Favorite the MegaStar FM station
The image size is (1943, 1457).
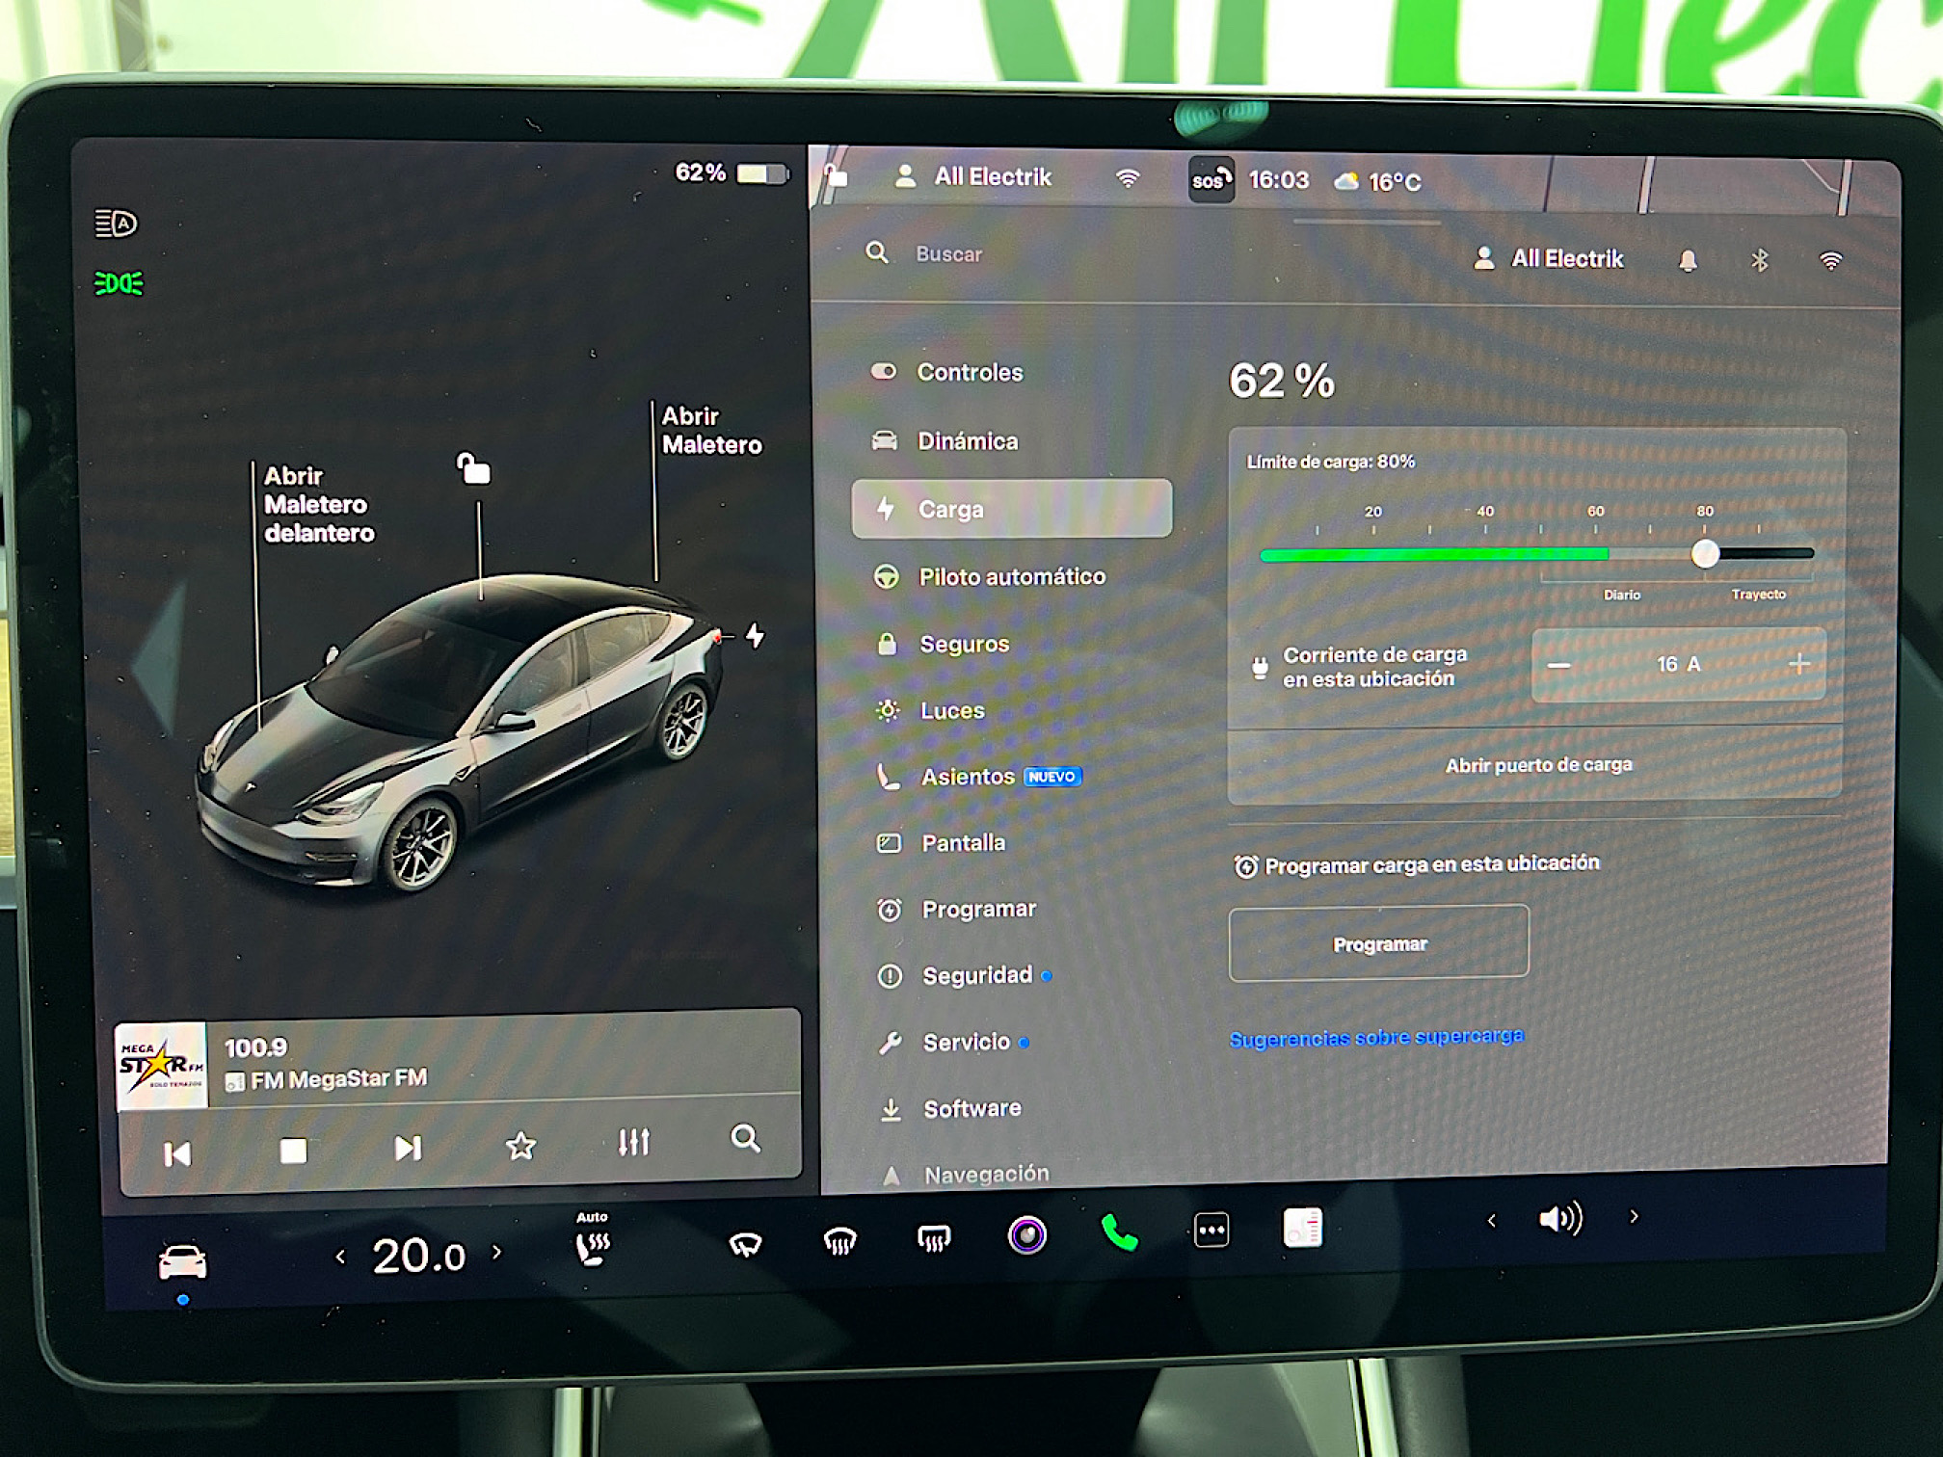tap(520, 1146)
